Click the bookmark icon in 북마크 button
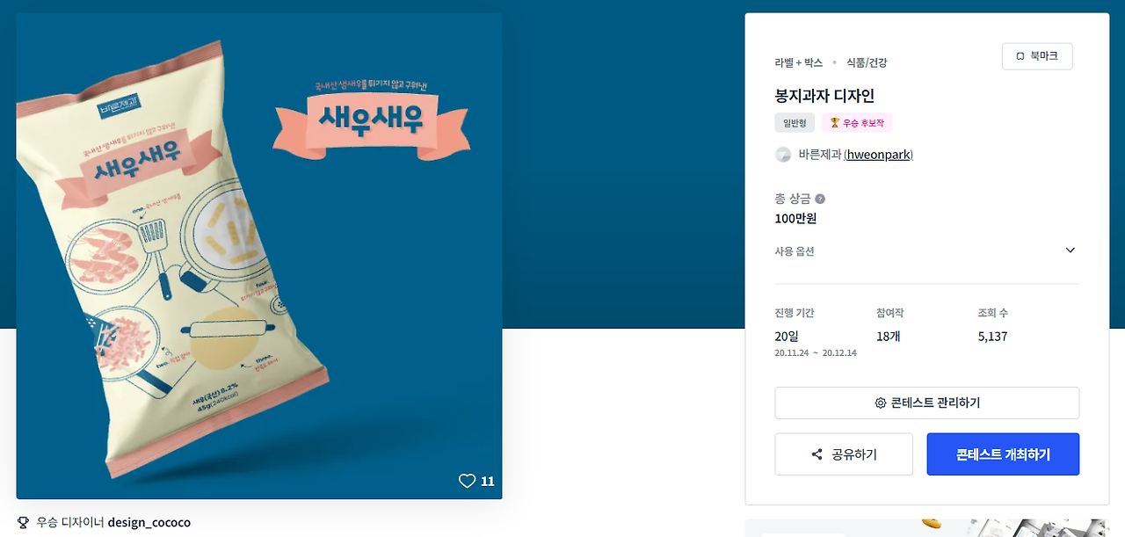 click(1020, 56)
